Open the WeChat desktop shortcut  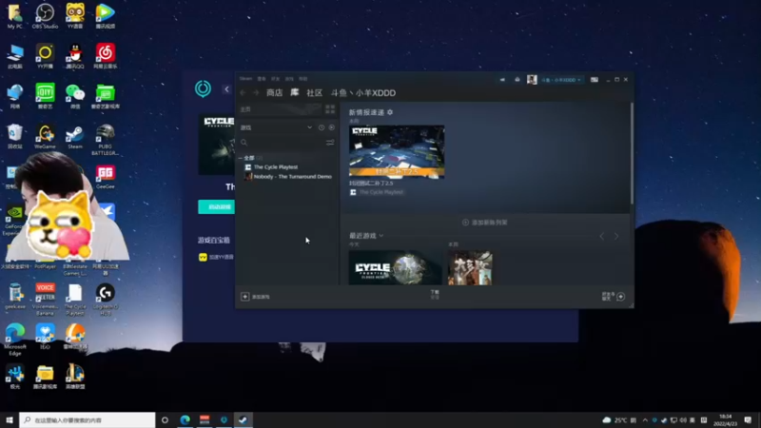pyautogui.click(x=75, y=96)
